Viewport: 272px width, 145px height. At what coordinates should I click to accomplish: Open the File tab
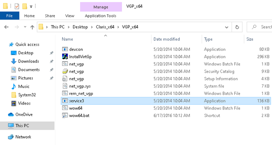tap(9, 16)
